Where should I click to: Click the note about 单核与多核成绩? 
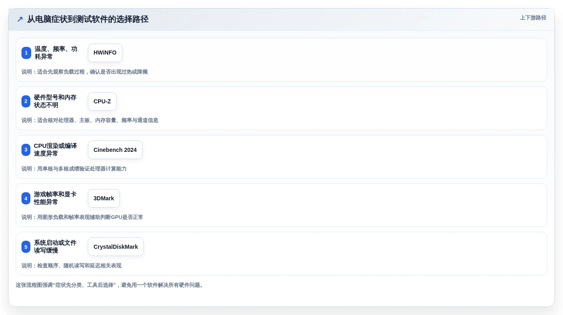coord(74,169)
